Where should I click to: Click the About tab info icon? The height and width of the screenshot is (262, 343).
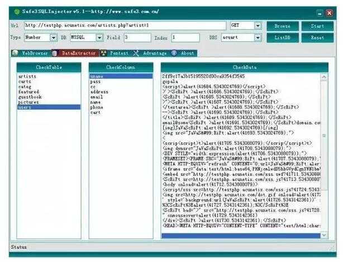tap(174, 53)
